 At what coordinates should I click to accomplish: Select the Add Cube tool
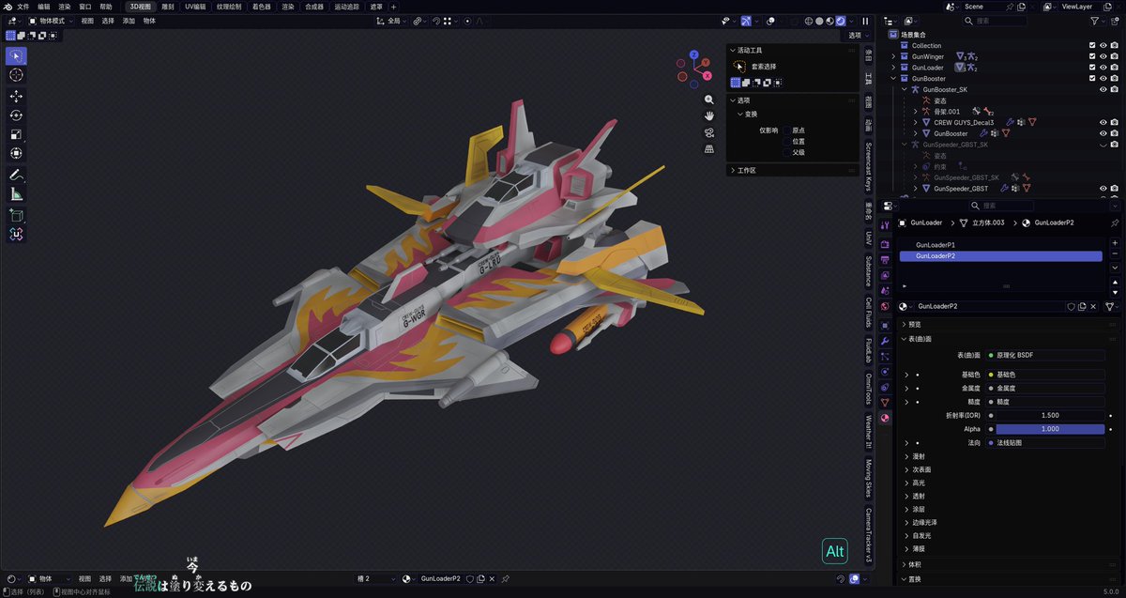tap(15, 215)
